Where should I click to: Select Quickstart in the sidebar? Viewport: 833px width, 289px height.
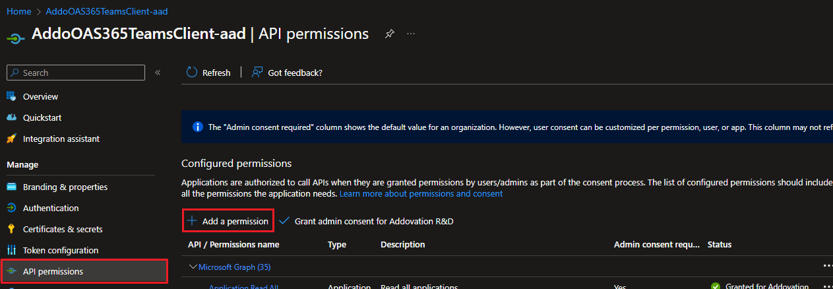tap(42, 118)
